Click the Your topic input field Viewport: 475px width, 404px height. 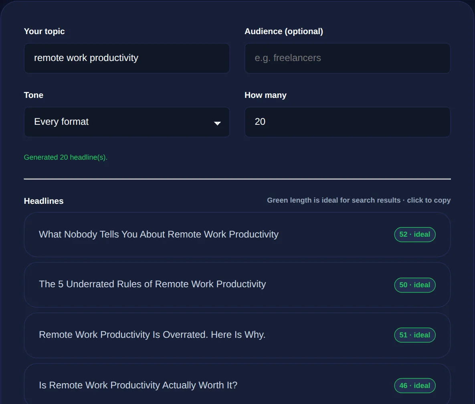coord(127,58)
